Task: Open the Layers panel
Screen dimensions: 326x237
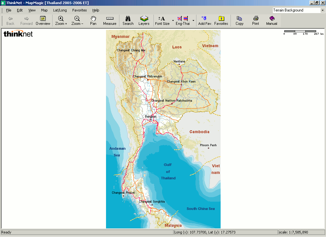Action: click(x=144, y=20)
